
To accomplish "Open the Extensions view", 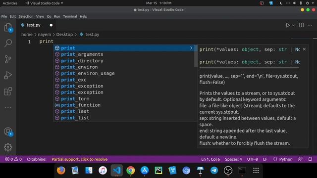I will 8,91.
